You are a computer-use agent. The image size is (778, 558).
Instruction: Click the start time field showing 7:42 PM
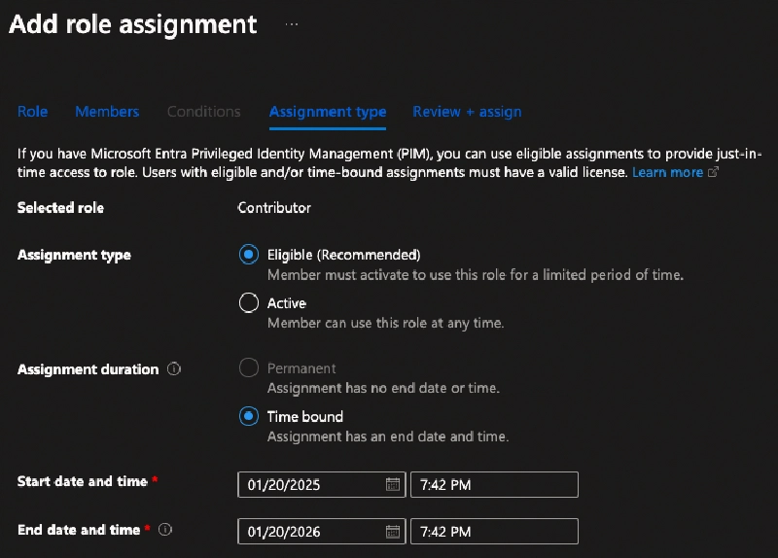[494, 484]
